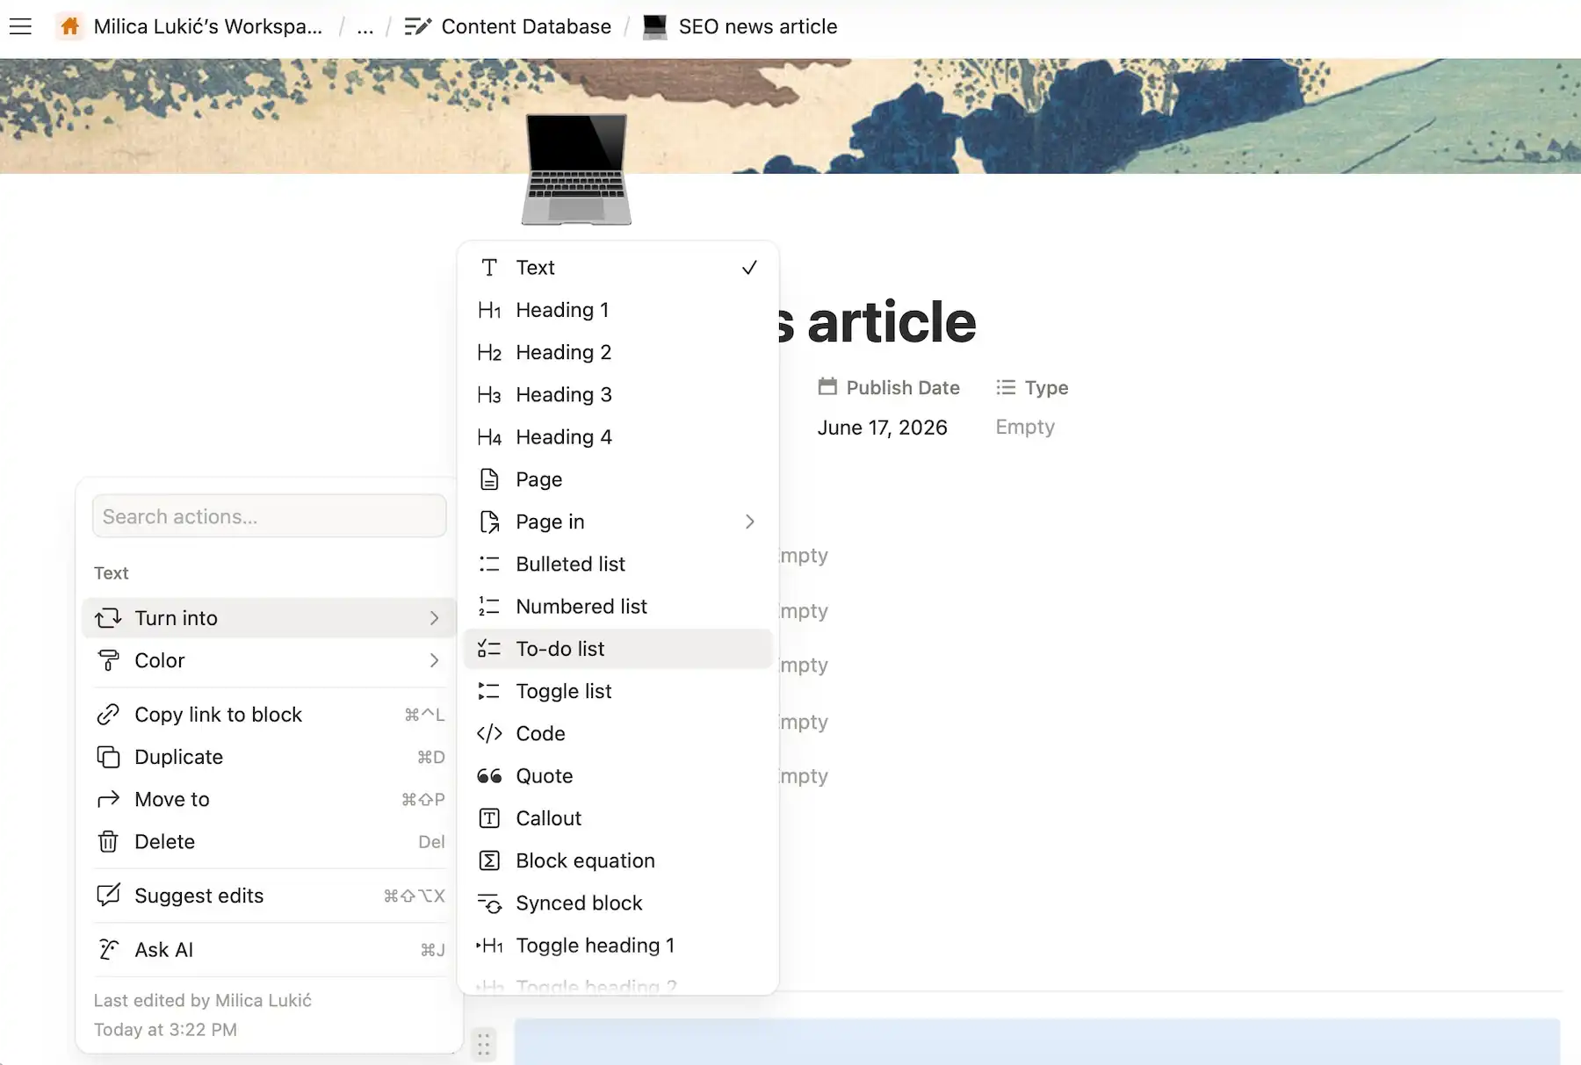Click the Page in chevron arrow
Image resolution: width=1581 pixels, height=1065 pixels.
point(750,522)
